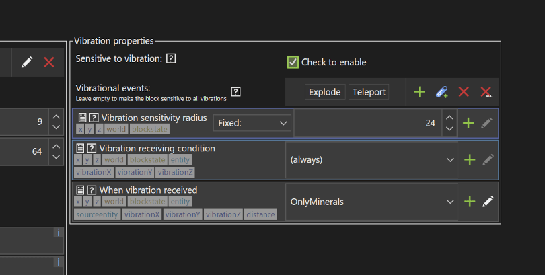Click the 'Vibration properties' group title
This screenshot has width=545, height=275.
point(114,41)
